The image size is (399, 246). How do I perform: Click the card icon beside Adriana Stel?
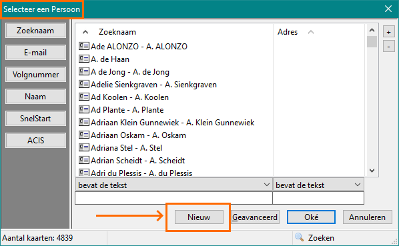point(83,147)
